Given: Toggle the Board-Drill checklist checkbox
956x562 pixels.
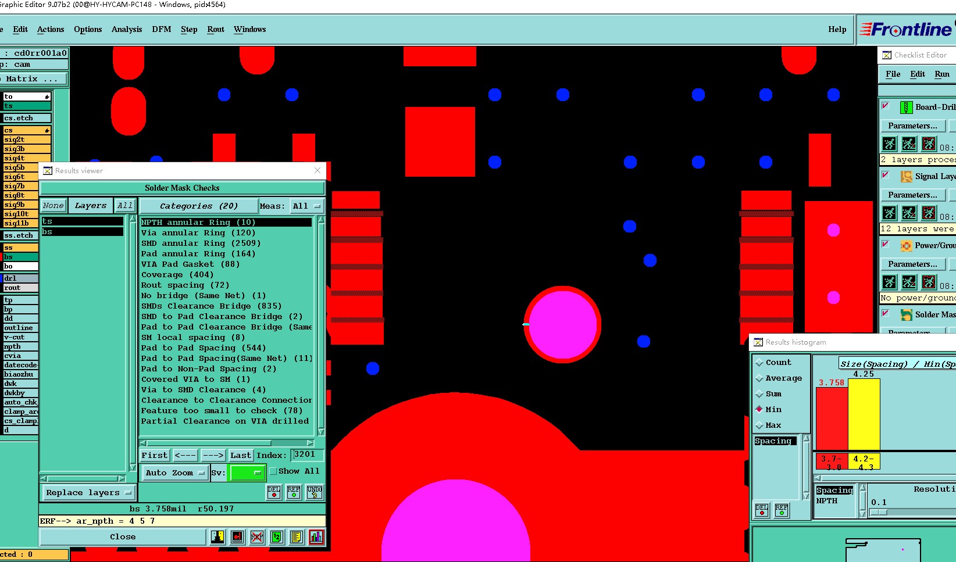Looking at the screenshot, I should pyautogui.click(x=886, y=106).
